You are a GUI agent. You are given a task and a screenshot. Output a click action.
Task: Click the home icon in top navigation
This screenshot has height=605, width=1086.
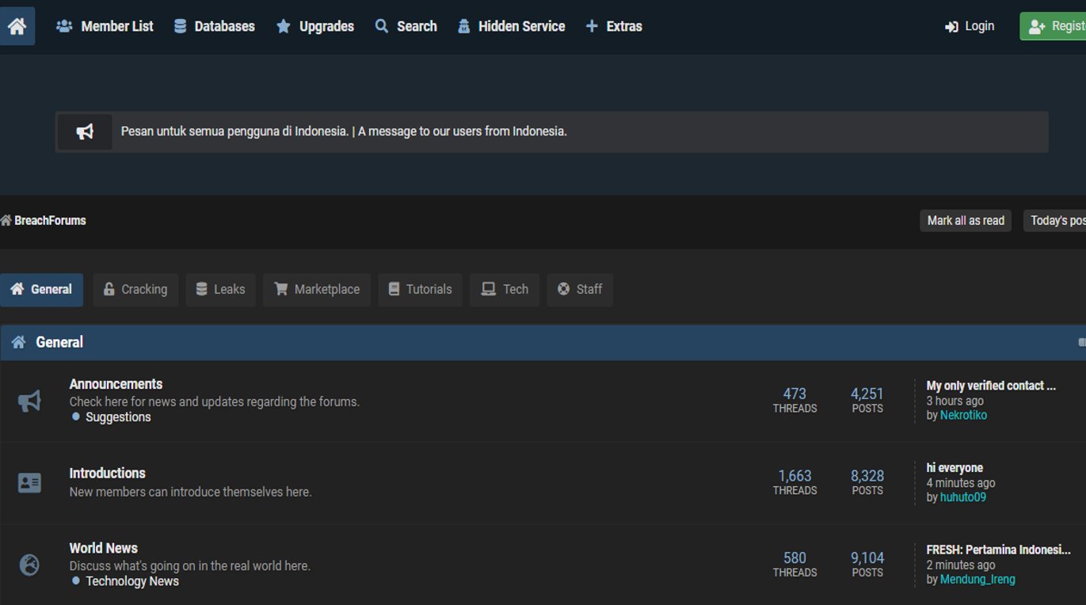pyautogui.click(x=17, y=26)
